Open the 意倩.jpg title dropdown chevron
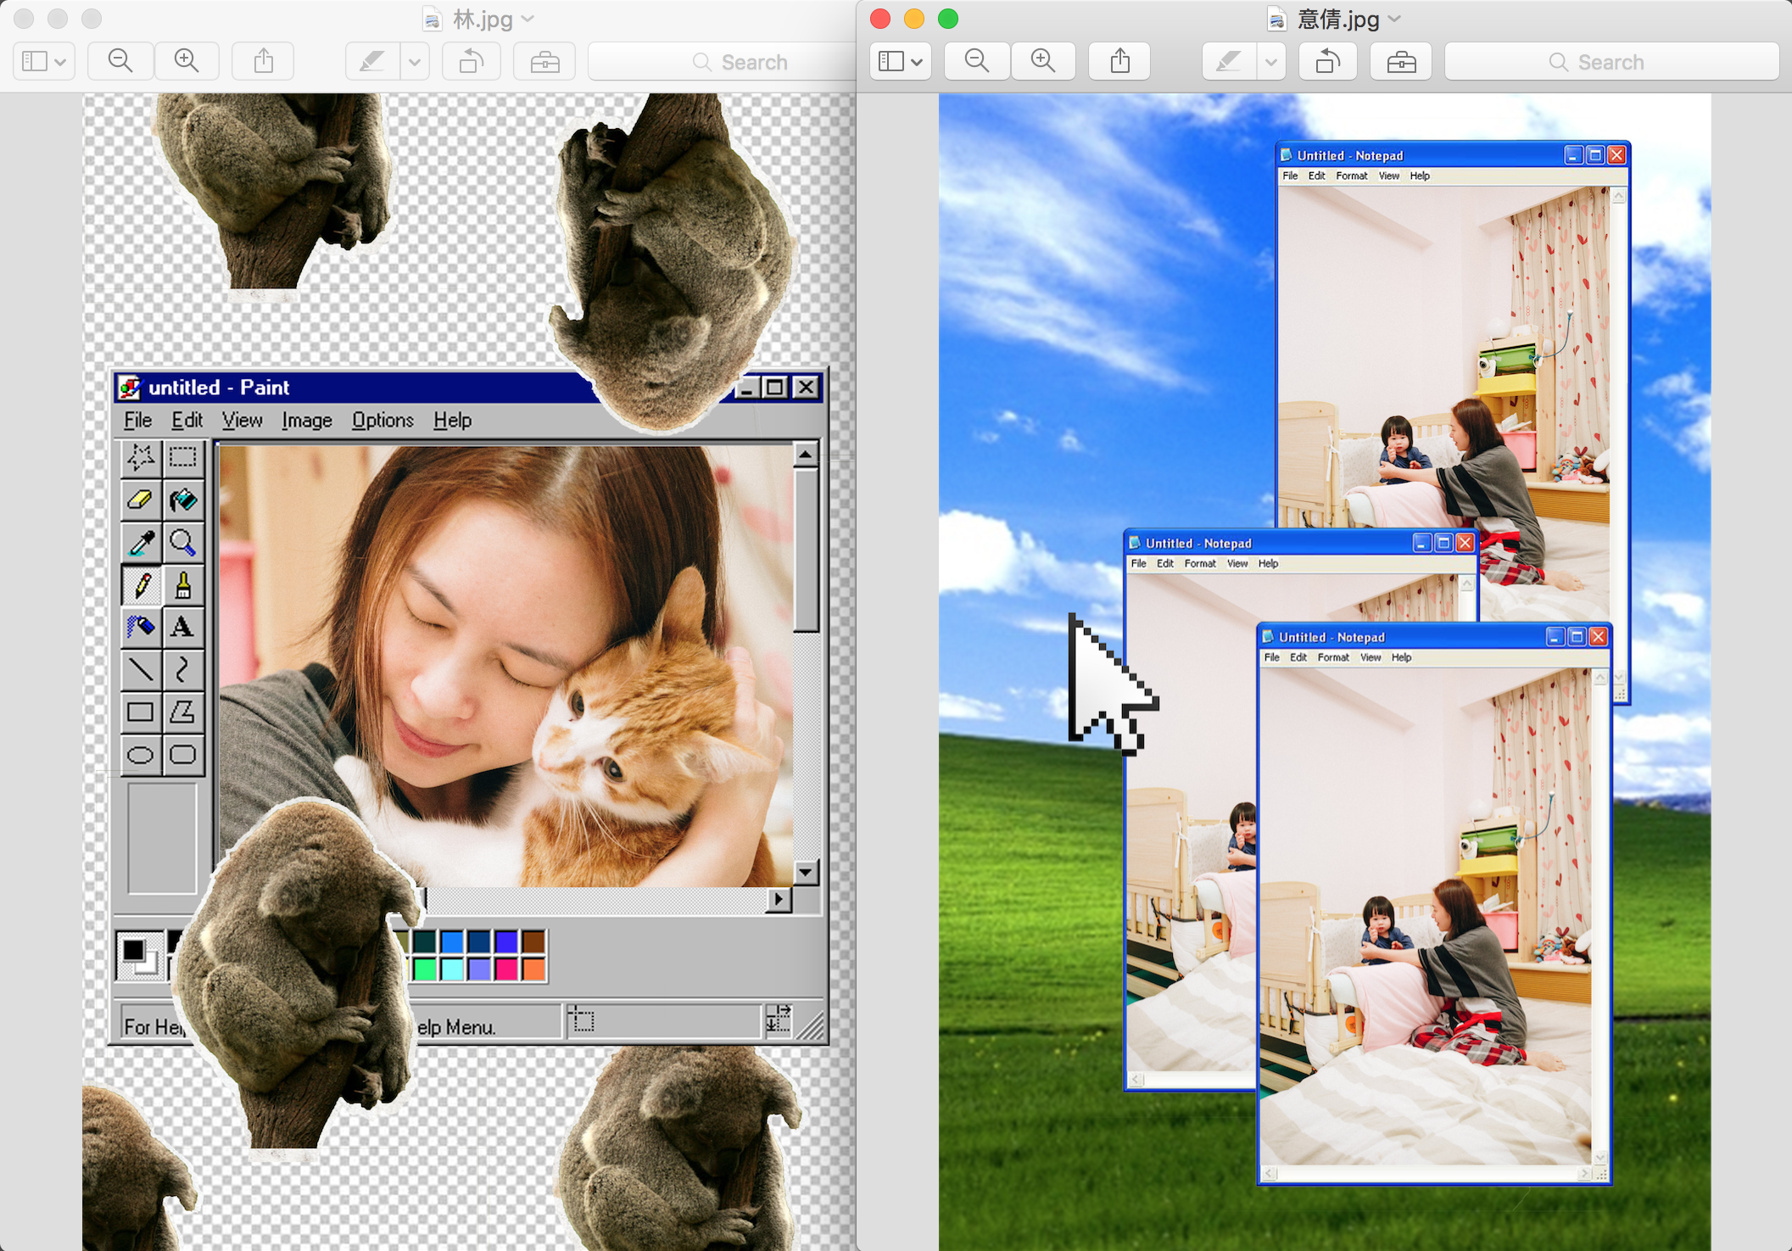Screen dimensions: 1792x1251 tap(1395, 19)
